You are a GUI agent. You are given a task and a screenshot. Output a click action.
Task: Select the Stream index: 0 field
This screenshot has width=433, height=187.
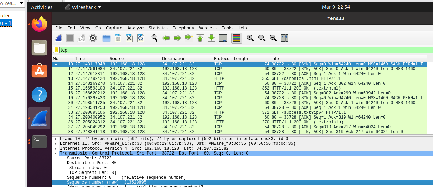(x=88, y=168)
